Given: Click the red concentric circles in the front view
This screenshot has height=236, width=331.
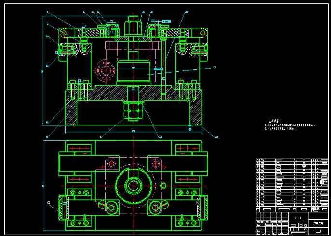Looking at the screenshot, I should [105, 71].
